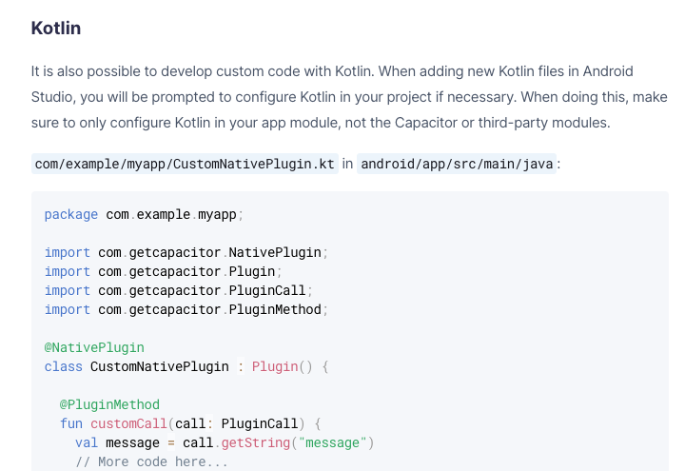Click the @NativePlugin annotation
Screen dimensions: 685x471
[x=94, y=348]
